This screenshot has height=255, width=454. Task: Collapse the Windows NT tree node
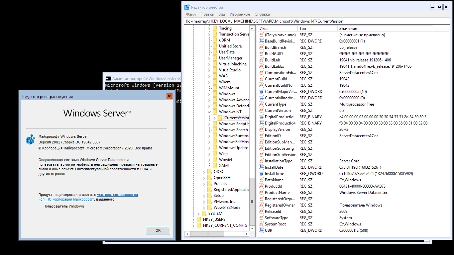coord(209,112)
